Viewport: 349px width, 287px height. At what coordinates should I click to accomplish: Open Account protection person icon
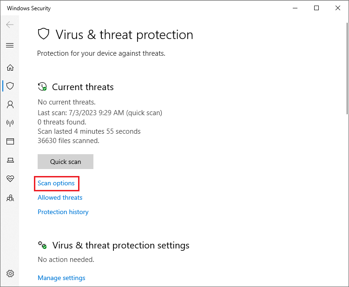[10, 104]
